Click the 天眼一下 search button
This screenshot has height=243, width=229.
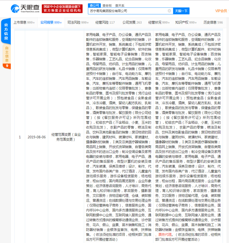181,11
